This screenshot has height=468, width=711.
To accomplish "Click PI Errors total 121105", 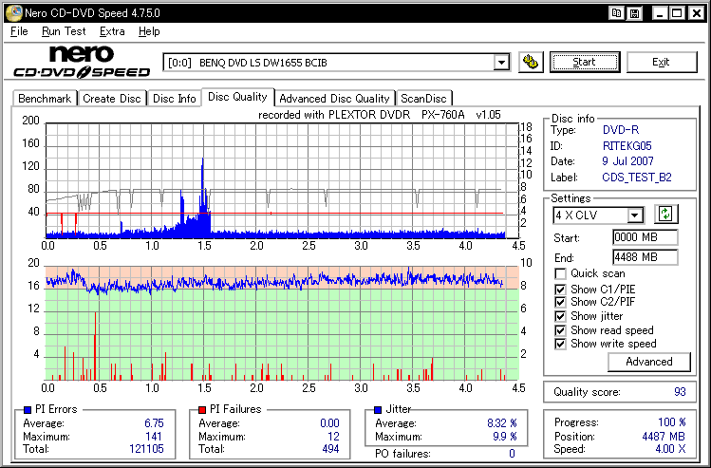I will [x=146, y=449].
